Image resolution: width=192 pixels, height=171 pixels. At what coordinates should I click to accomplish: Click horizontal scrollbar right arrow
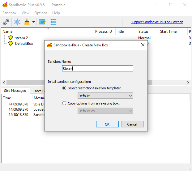click(188, 82)
